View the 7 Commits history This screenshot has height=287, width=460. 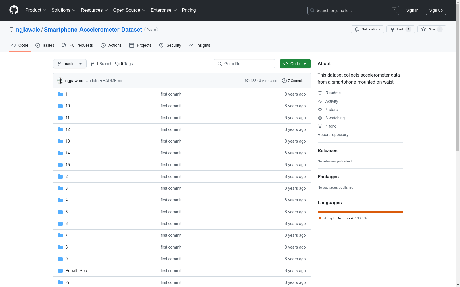click(293, 81)
